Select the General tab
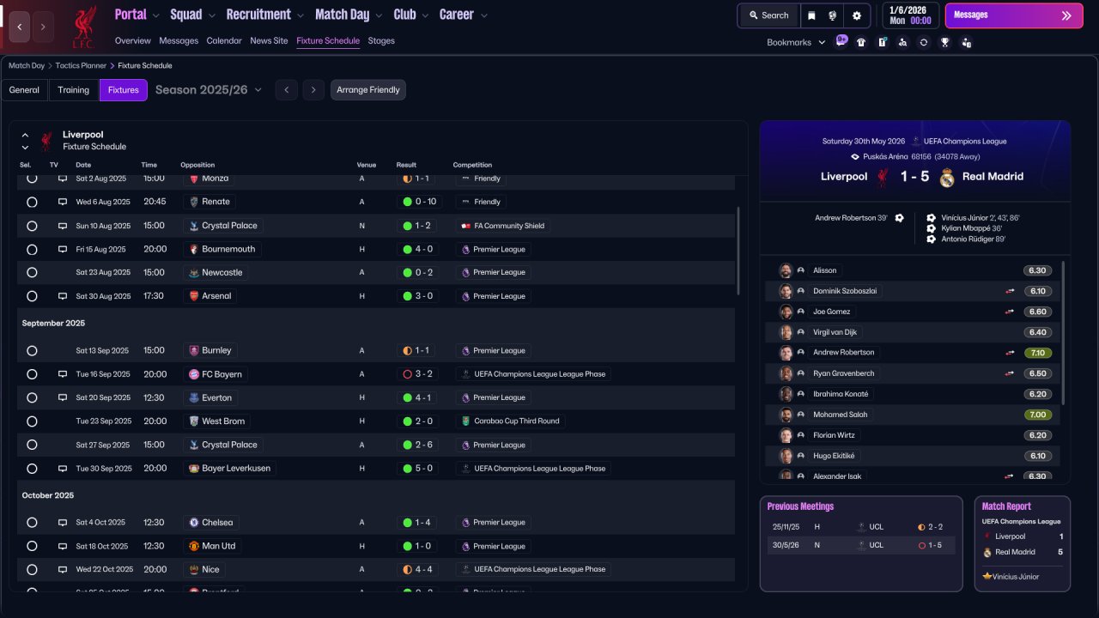 [24, 90]
